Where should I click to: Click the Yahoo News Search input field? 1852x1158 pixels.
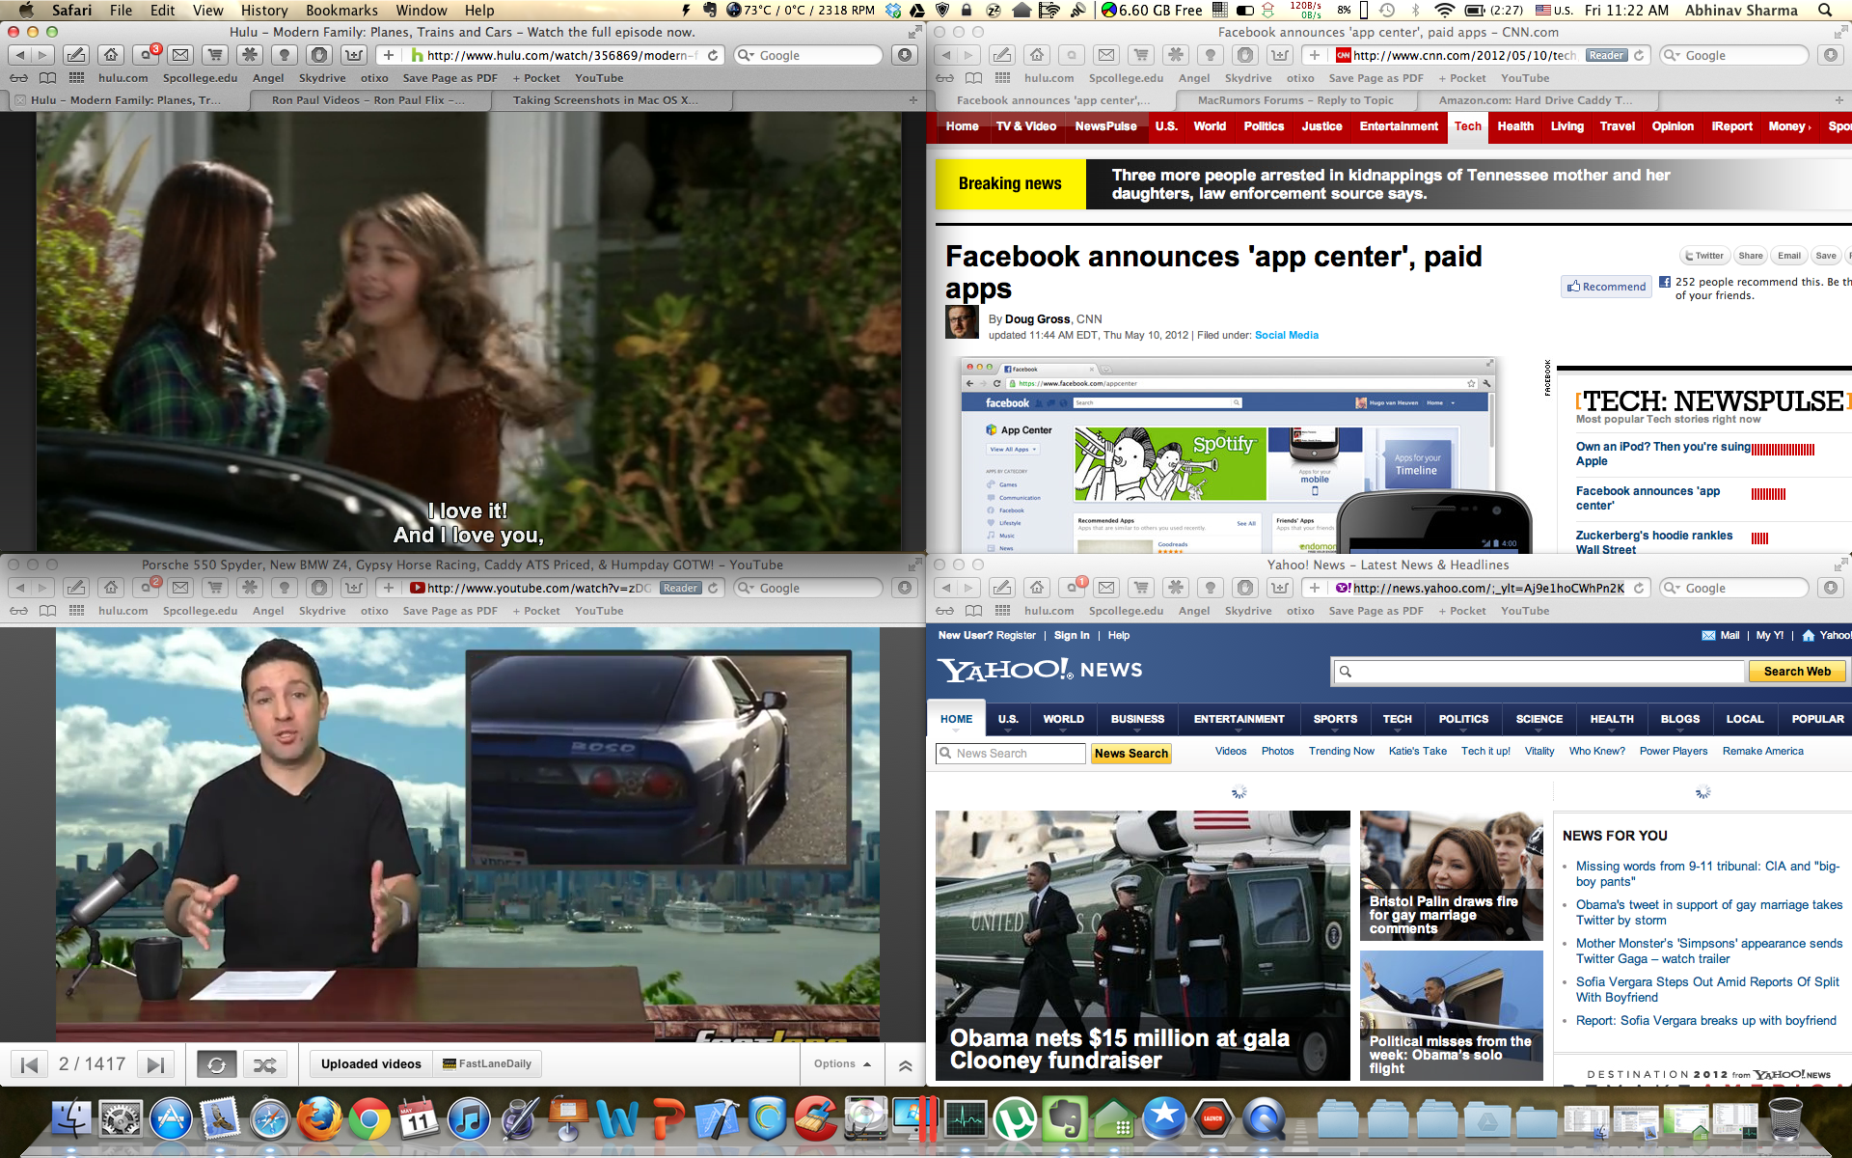click(1011, 754)
